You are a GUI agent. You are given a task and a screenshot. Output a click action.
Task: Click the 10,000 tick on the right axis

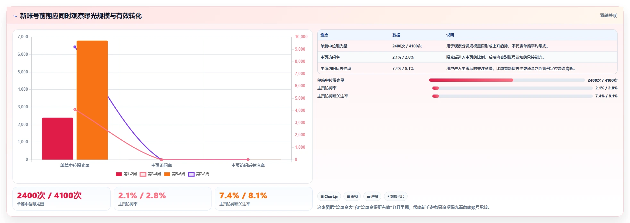click(x=301, y=37)
